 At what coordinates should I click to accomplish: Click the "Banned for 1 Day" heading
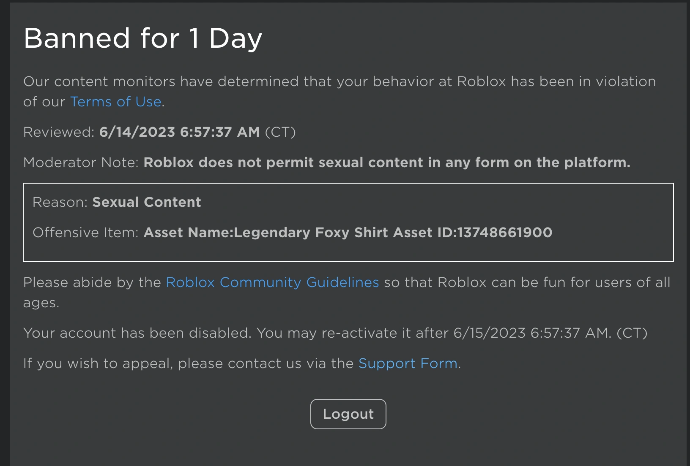(x=143, y=38)
